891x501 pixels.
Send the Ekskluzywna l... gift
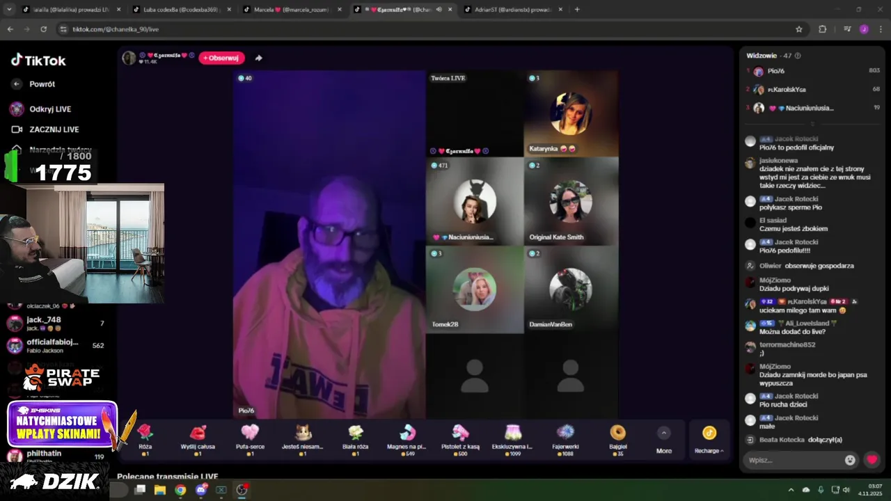point(512,439)
